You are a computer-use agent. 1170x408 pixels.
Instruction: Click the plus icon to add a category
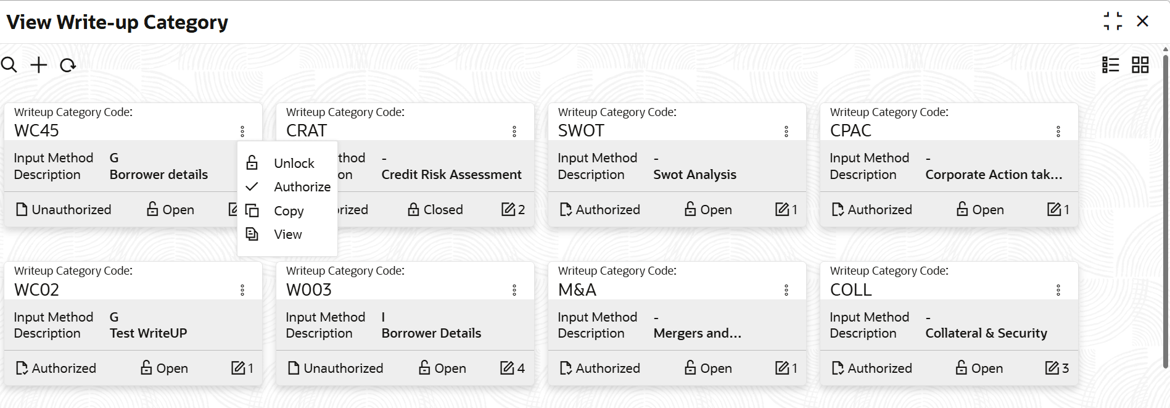38,64
